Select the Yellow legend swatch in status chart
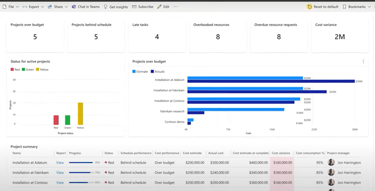375x191 pixels. point(38,70)
